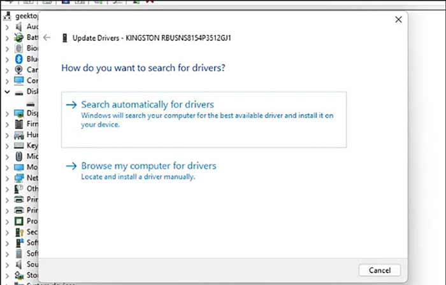Screen dimensions: 446x285
Task: Click the Computer monitor icon in tree
Action: tap(18, 81)
